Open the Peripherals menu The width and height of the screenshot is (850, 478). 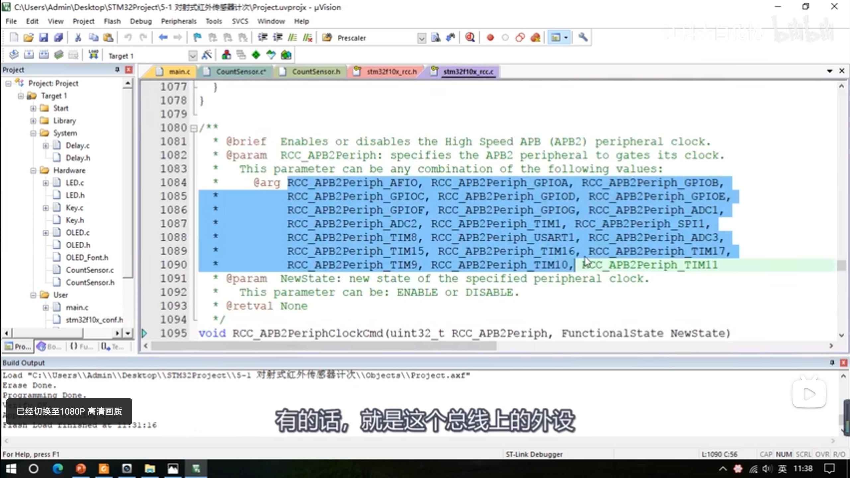(x=179, y=21)
